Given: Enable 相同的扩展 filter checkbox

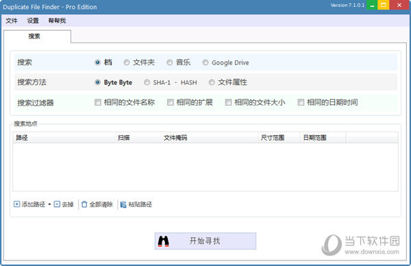Looking at the screenshot, I should (171, 102).
